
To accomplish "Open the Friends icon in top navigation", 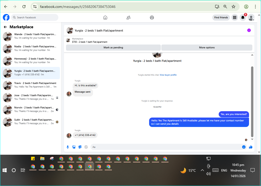I will (x=128, y=18).
